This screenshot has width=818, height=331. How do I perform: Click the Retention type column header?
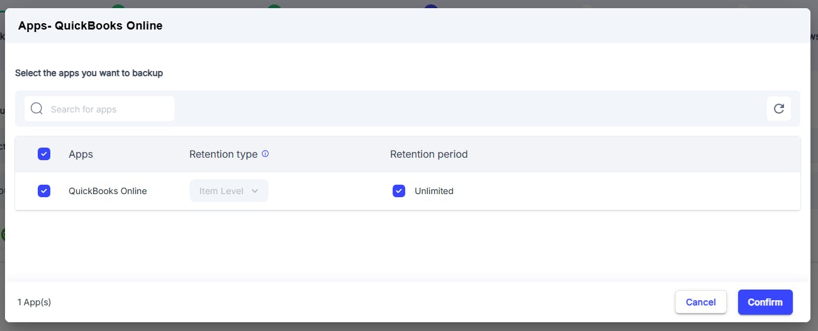click(x=223, y=154)
